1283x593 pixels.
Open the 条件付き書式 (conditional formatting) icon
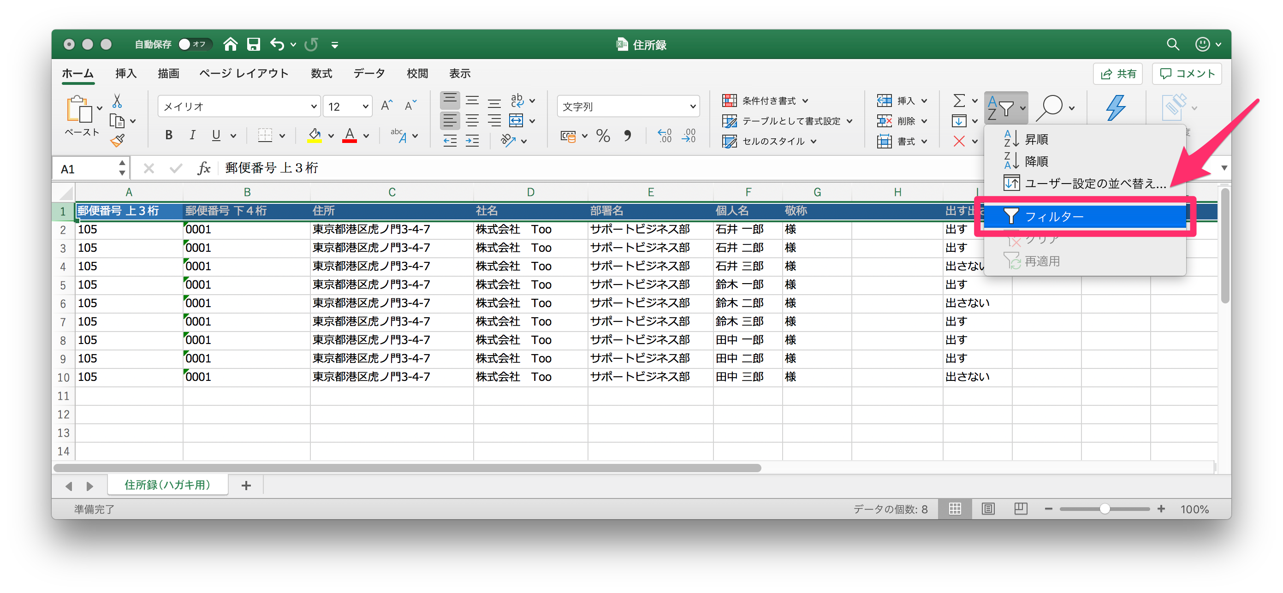tap(730, 100)
